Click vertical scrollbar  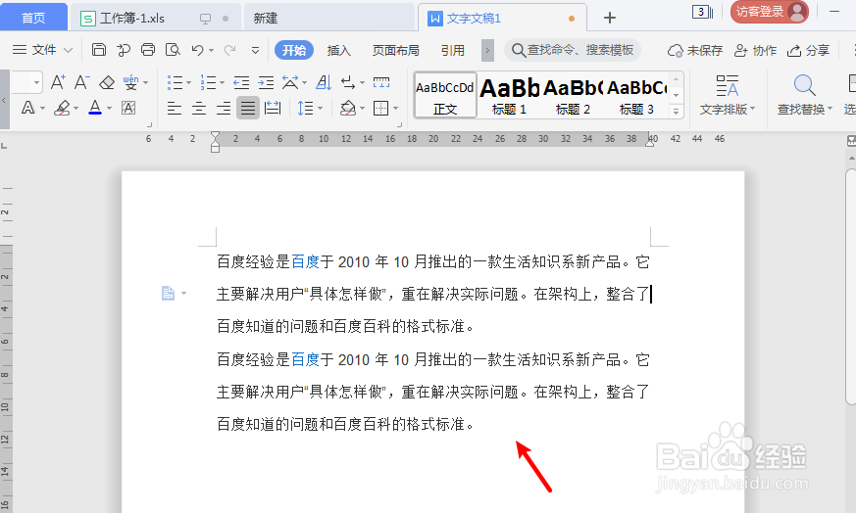pyautogui.click(x=851, y=286)
